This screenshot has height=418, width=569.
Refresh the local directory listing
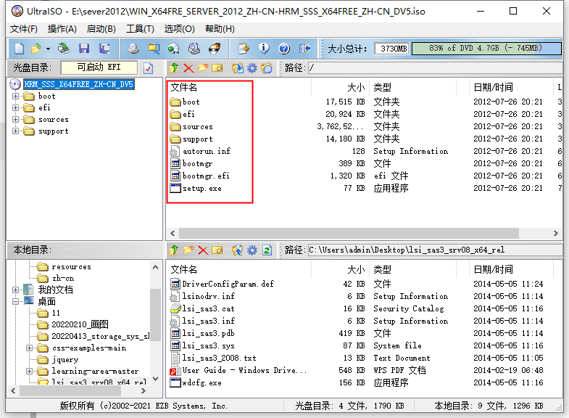click(267, 250)
